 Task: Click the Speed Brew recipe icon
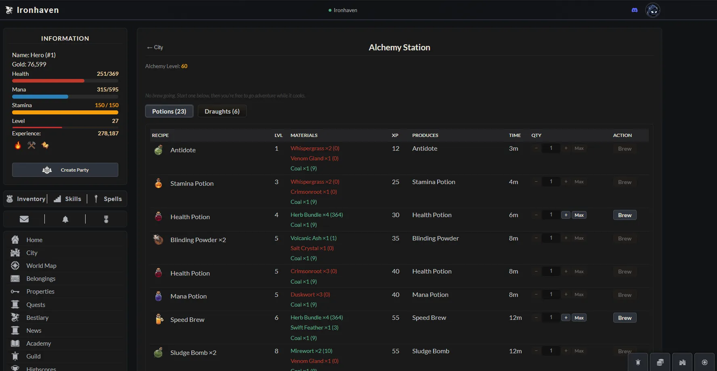coord(159,319)
